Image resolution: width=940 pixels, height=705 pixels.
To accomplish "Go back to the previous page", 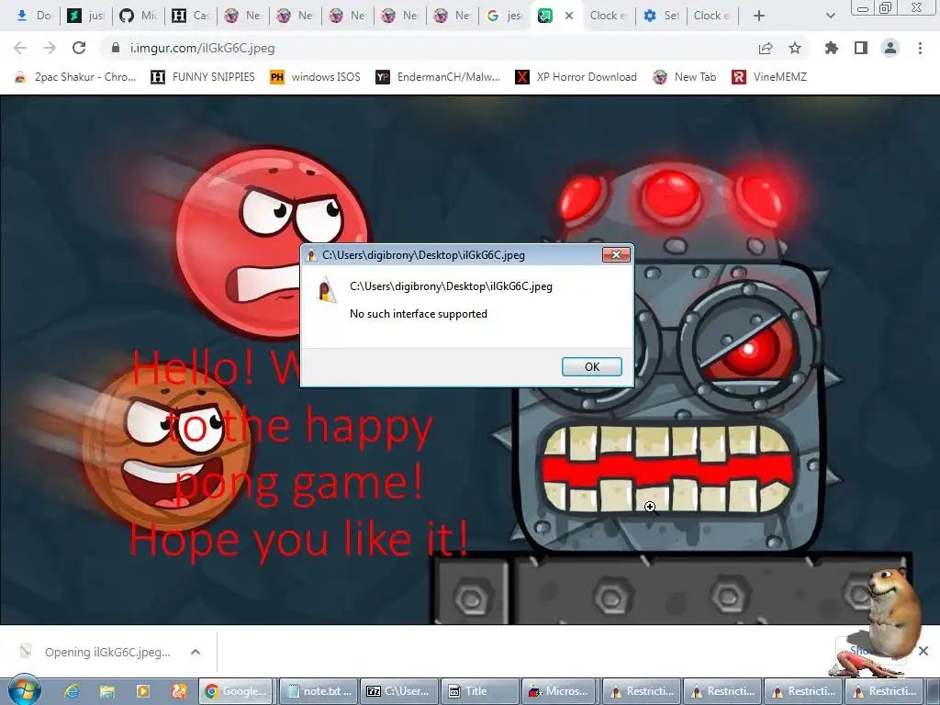I will point(20,48).
